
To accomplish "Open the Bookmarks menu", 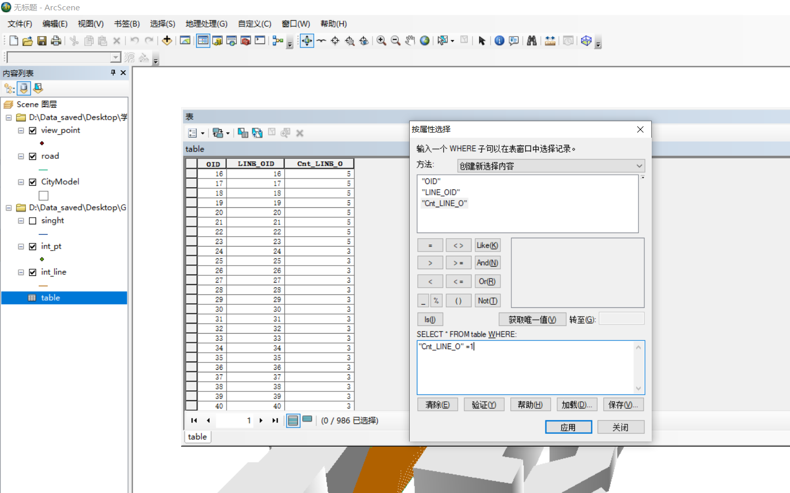I will 127,24.
